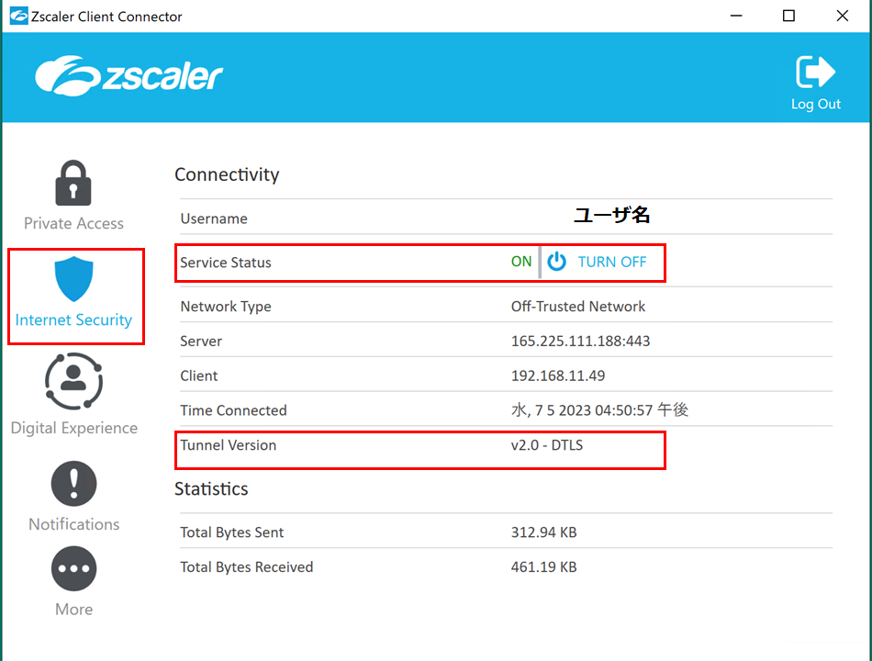Open the More ellipsis icon
Screen dimensions: 872x661
[x=73, y=568]
